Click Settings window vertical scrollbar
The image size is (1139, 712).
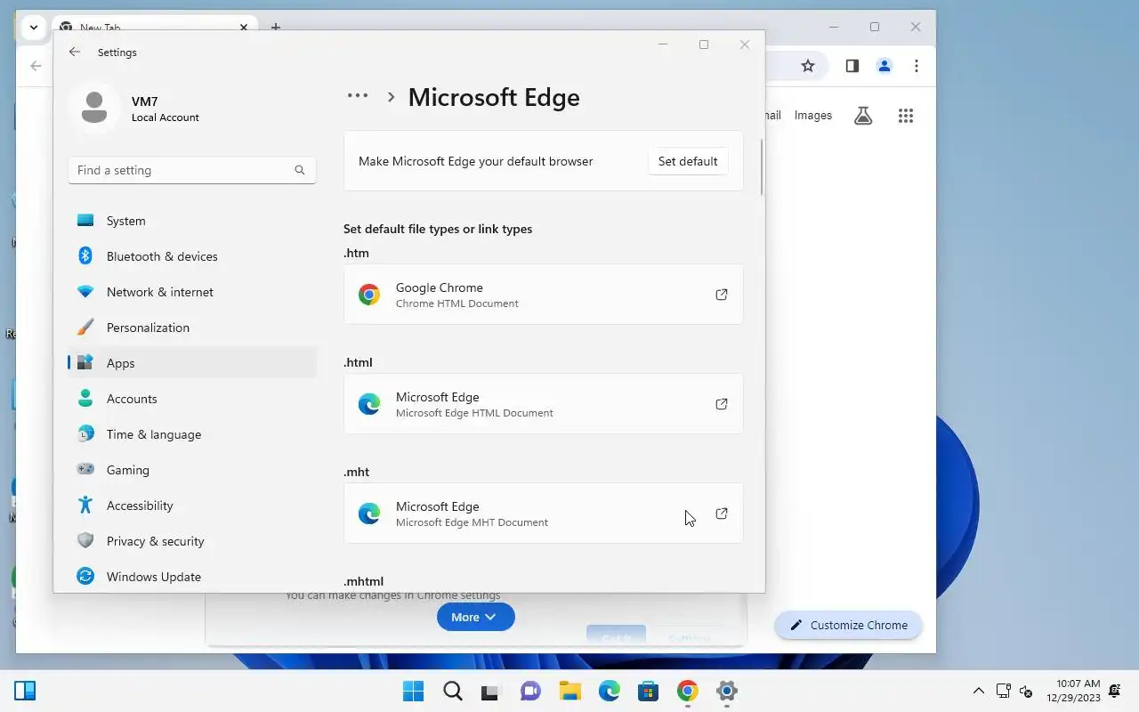[x=762, y=167]
